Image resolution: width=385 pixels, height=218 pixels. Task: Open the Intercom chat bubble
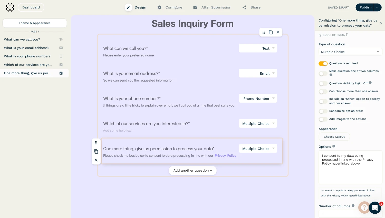pos(375,208)
